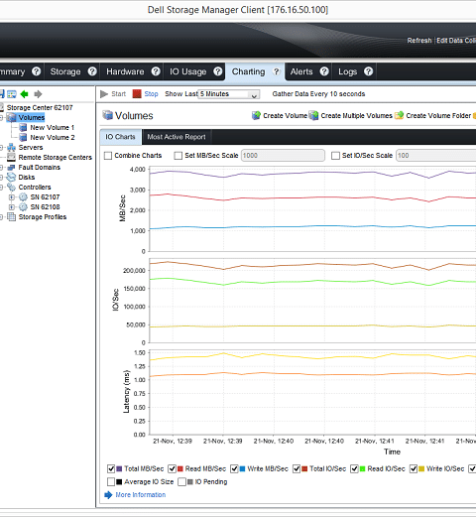The width and height of the screenshot is (476, 517).
Task: Expand the SN 62108 controller node
Action: click(12, 207)
